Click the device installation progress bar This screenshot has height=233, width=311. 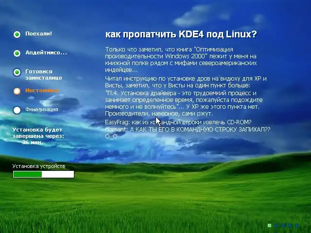(43, 174)
